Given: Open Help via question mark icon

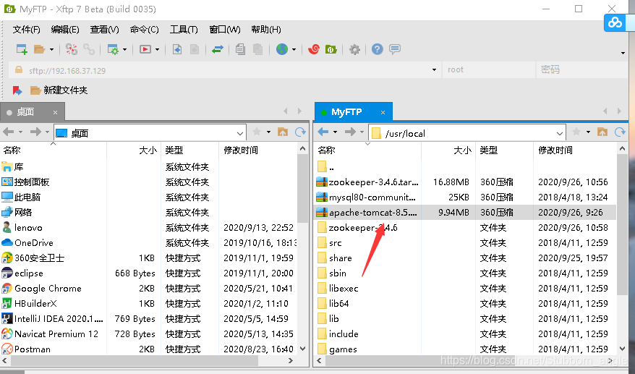Looking at the screenshot, I should coord(377,49).
